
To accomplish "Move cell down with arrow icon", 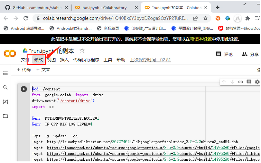I will pos(232,82).
